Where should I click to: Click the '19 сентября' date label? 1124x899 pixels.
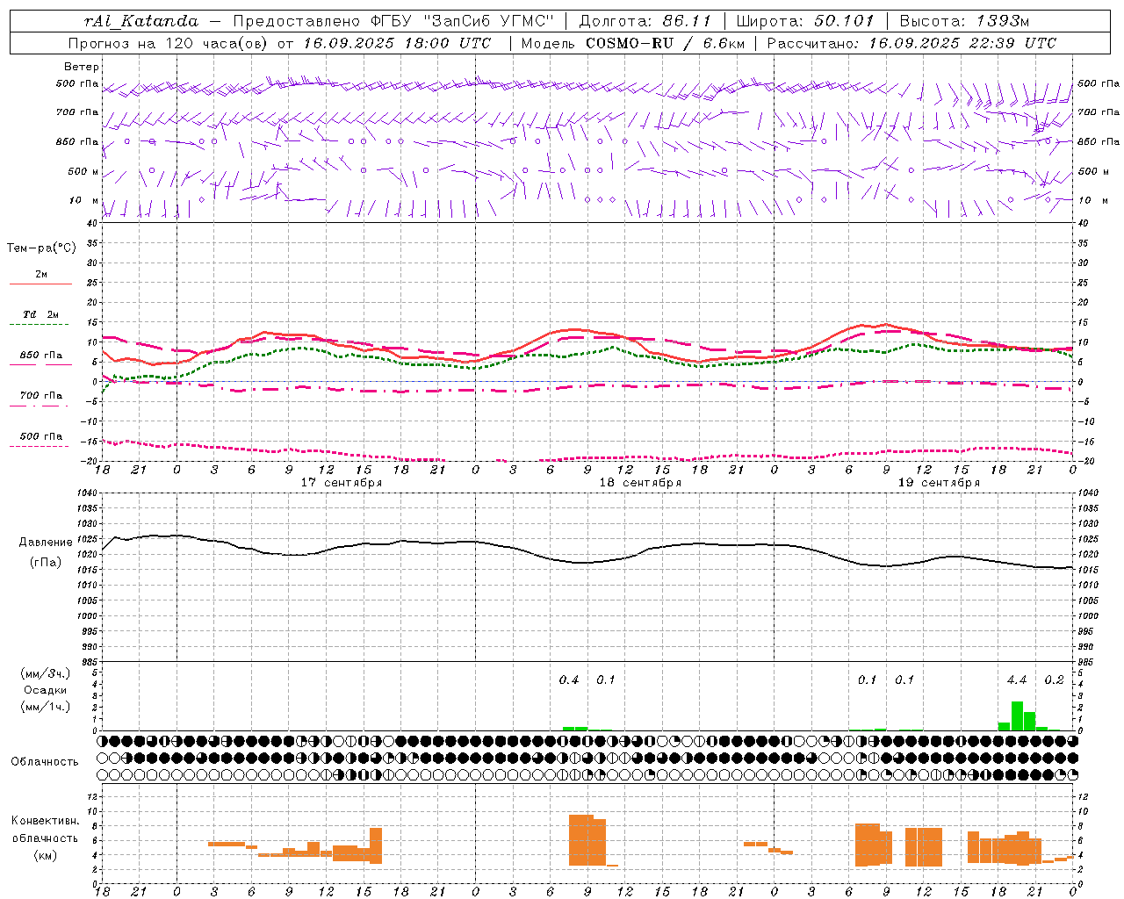tap(939, 483)
